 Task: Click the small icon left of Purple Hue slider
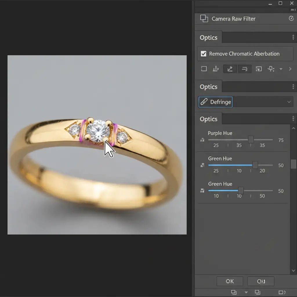click(x=202, y=140)
